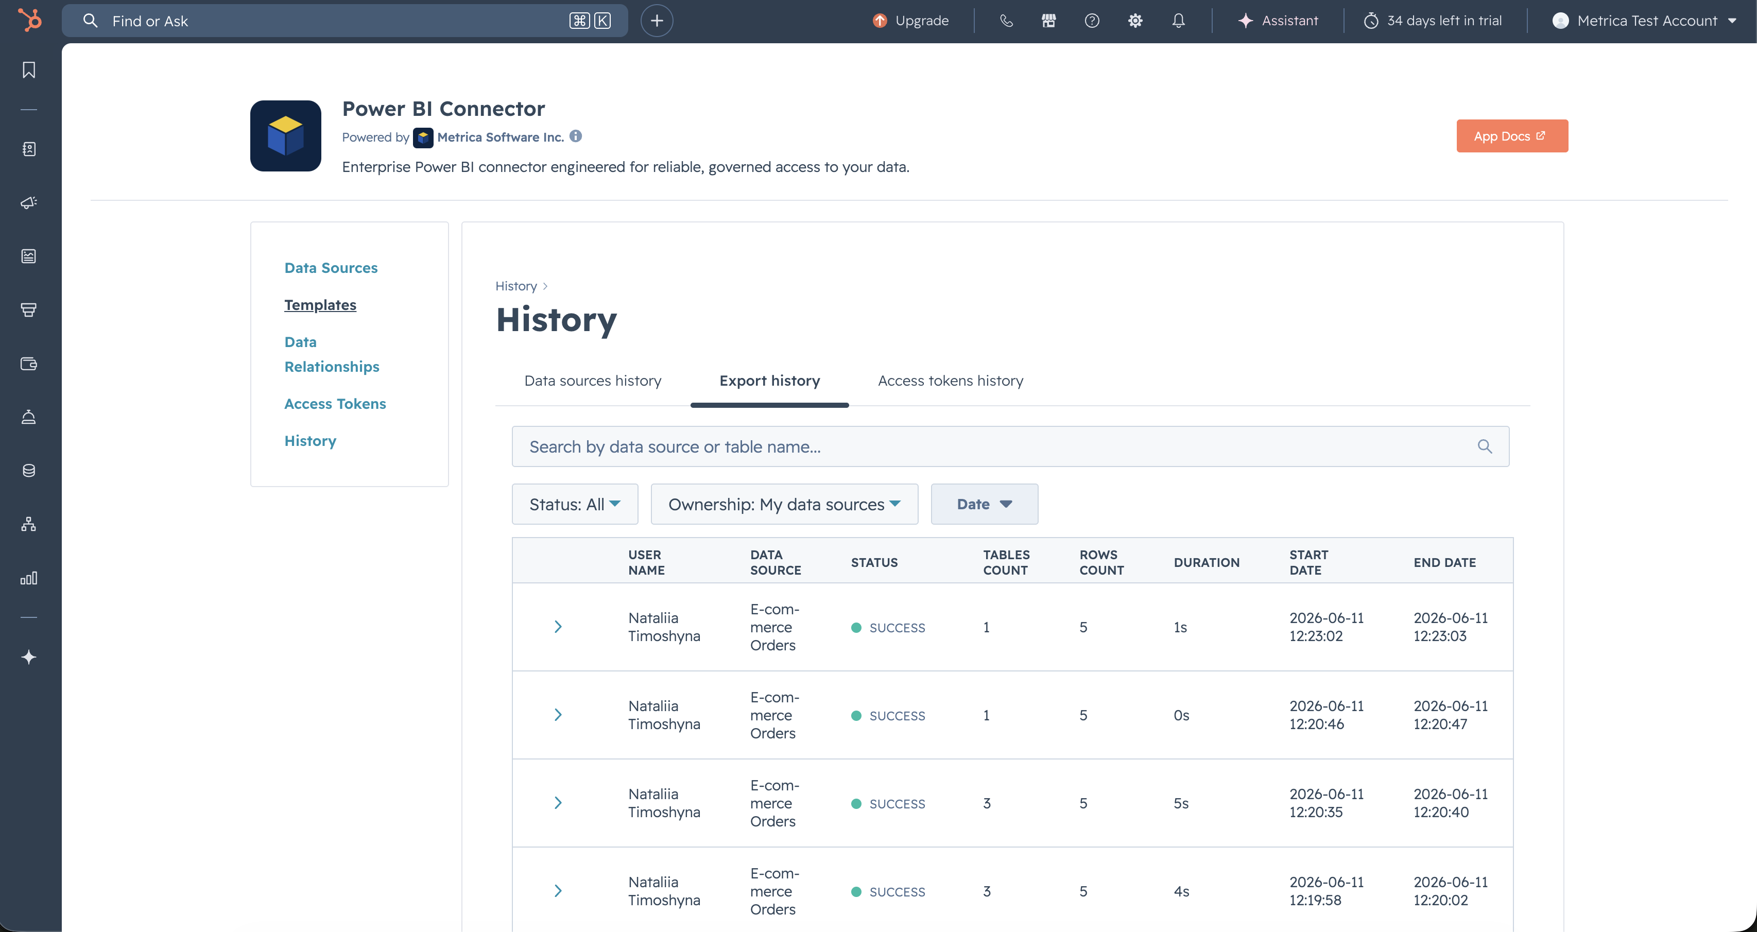Open History in the side menu
The image size is (1757, 932).
click(x=309, y=441)
